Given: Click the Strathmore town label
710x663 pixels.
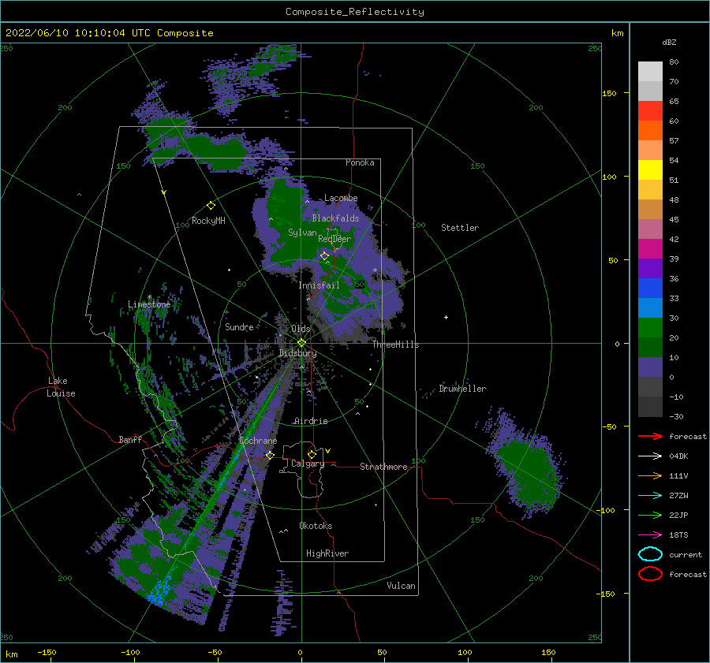Looking at the screenshot, I should click(383, 467).
